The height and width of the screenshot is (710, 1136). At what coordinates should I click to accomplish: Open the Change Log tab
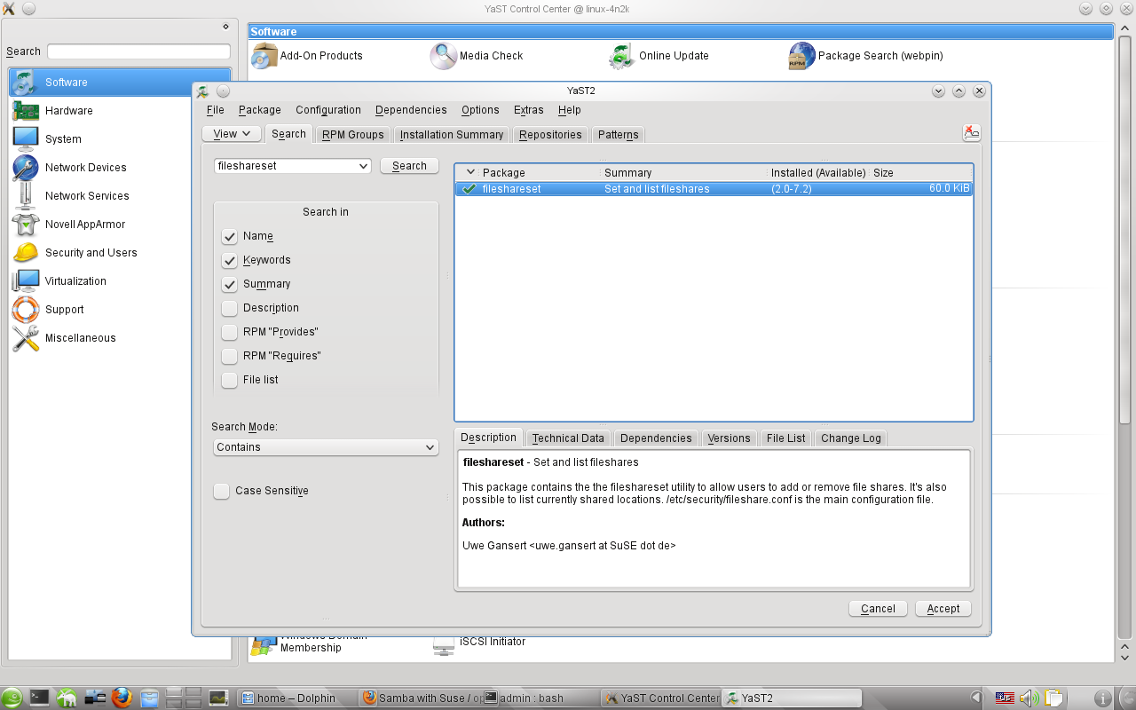coord(851,438)
